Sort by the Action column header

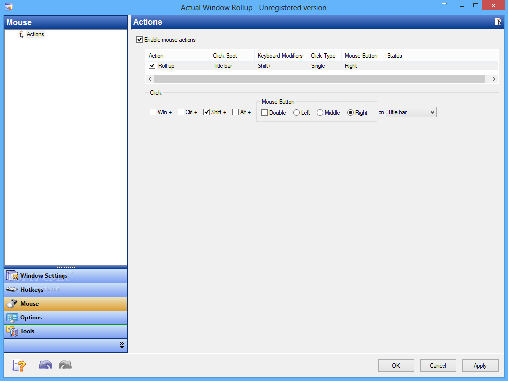pyautogui.click(x=178, y=56)
